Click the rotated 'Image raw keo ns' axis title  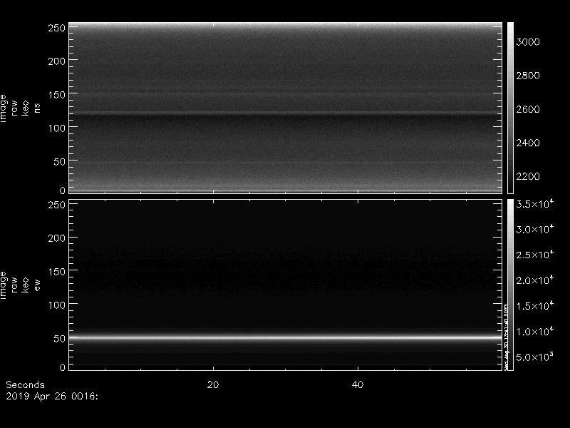[x=20, y=108]
